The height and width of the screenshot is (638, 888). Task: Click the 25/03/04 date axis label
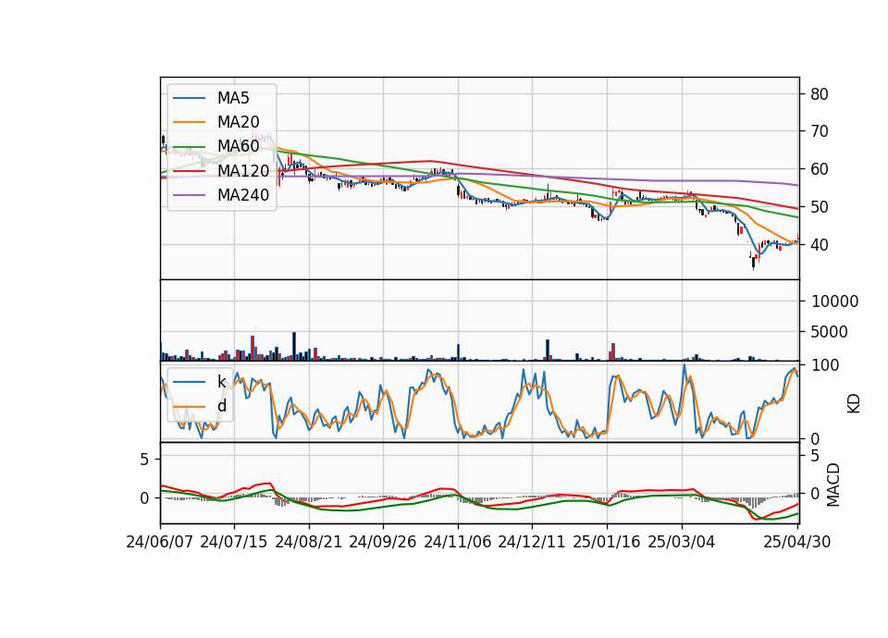[x=682, y=542]
